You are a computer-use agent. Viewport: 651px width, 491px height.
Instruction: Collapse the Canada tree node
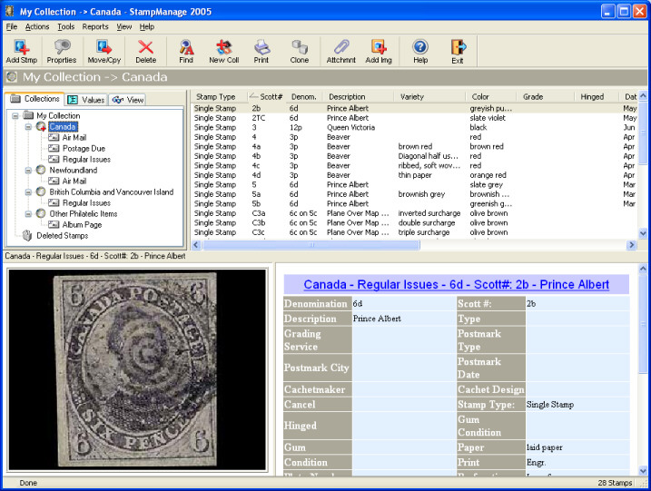coord(28,126)
